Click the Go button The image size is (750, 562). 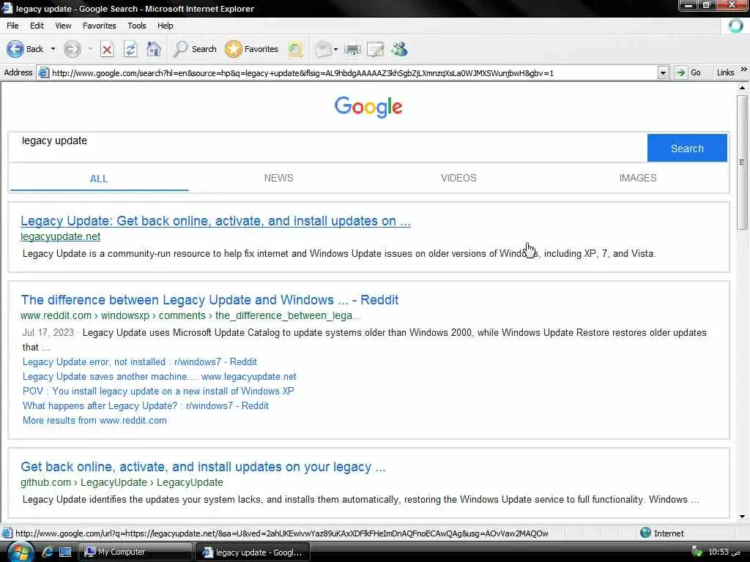click(x=688, y=72)
